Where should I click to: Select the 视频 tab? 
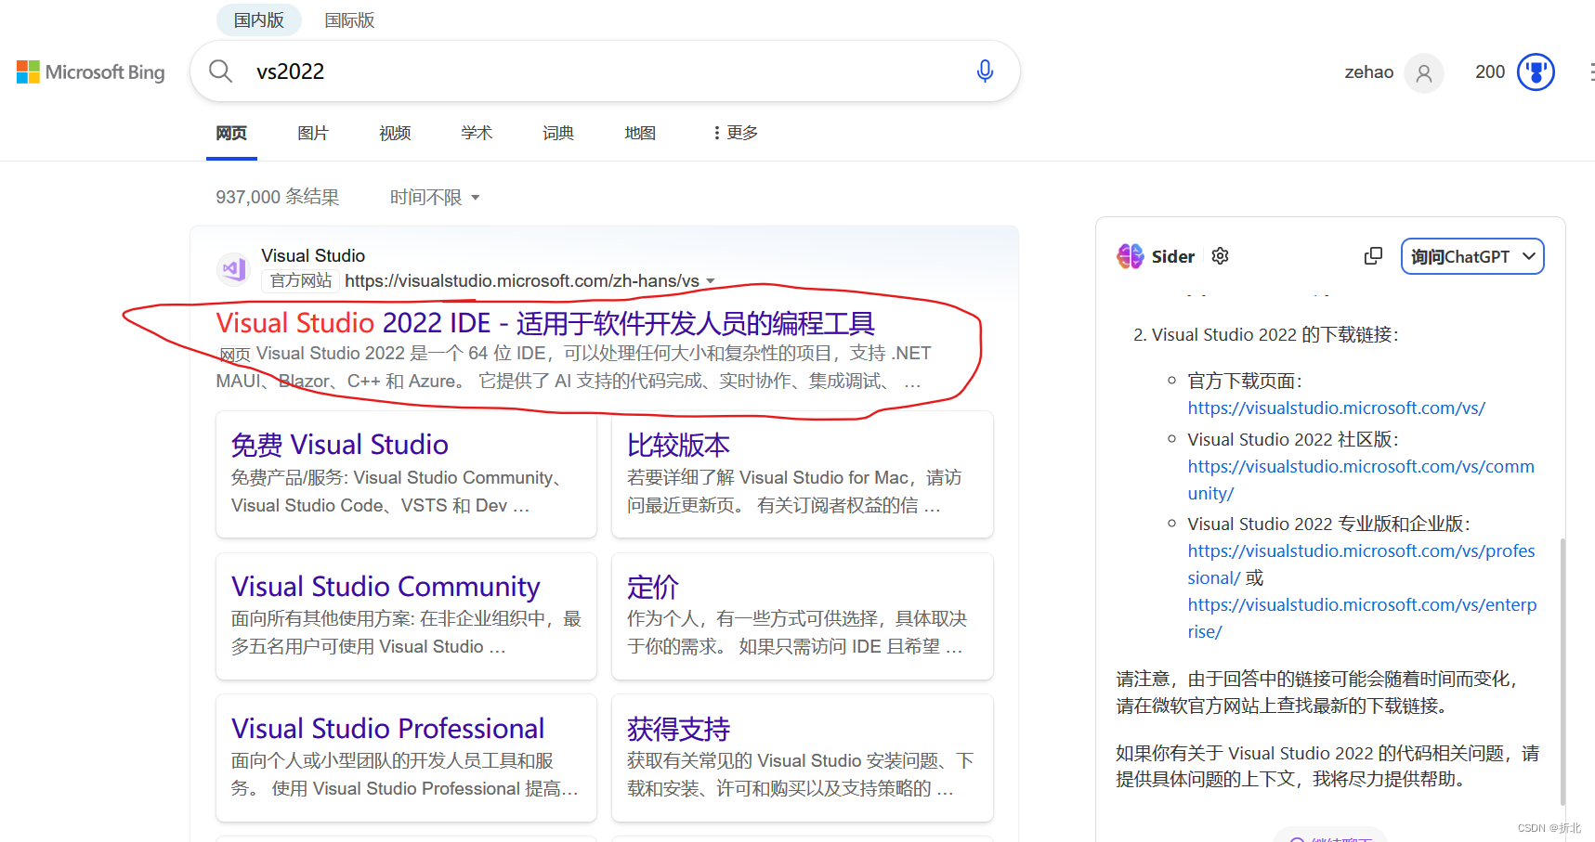coord(395,133)
